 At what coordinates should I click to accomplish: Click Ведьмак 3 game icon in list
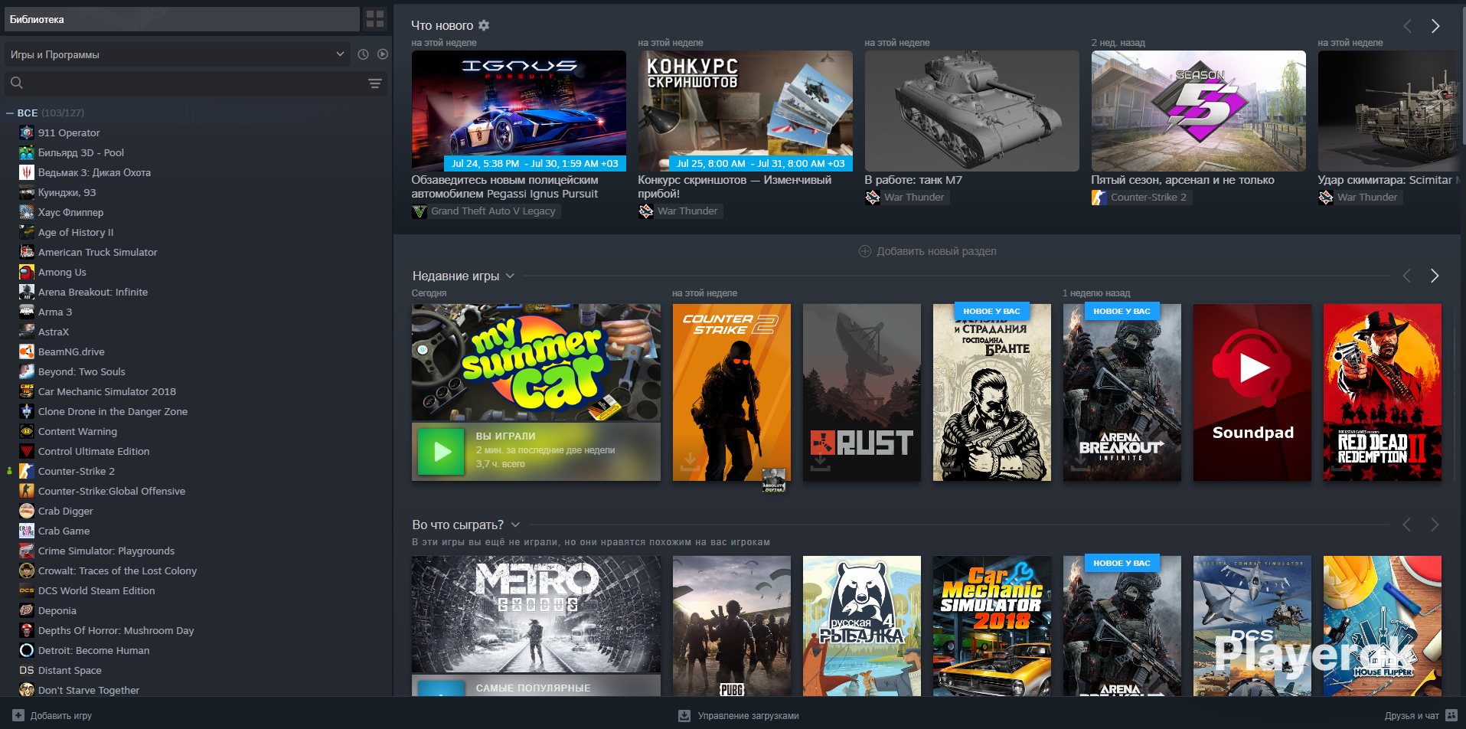click(27, 172)
